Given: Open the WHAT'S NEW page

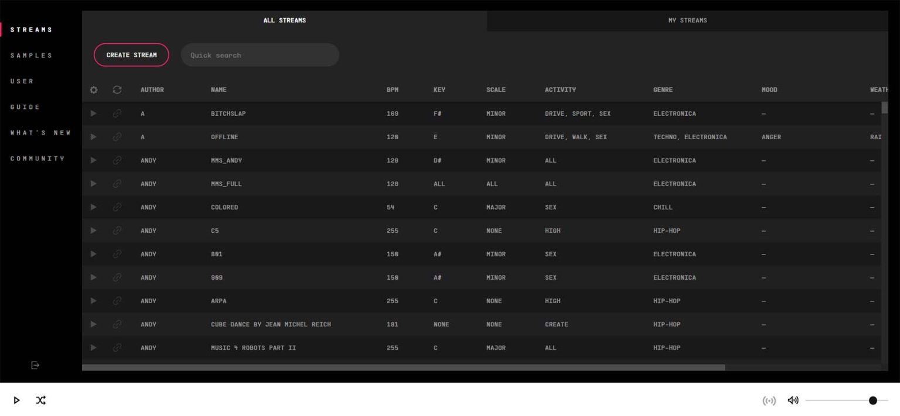Looking at the screenshot, I should tap(40, 132).
